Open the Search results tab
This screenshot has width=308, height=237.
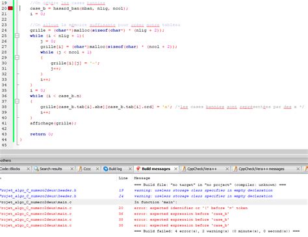click(x=51, y=169)
